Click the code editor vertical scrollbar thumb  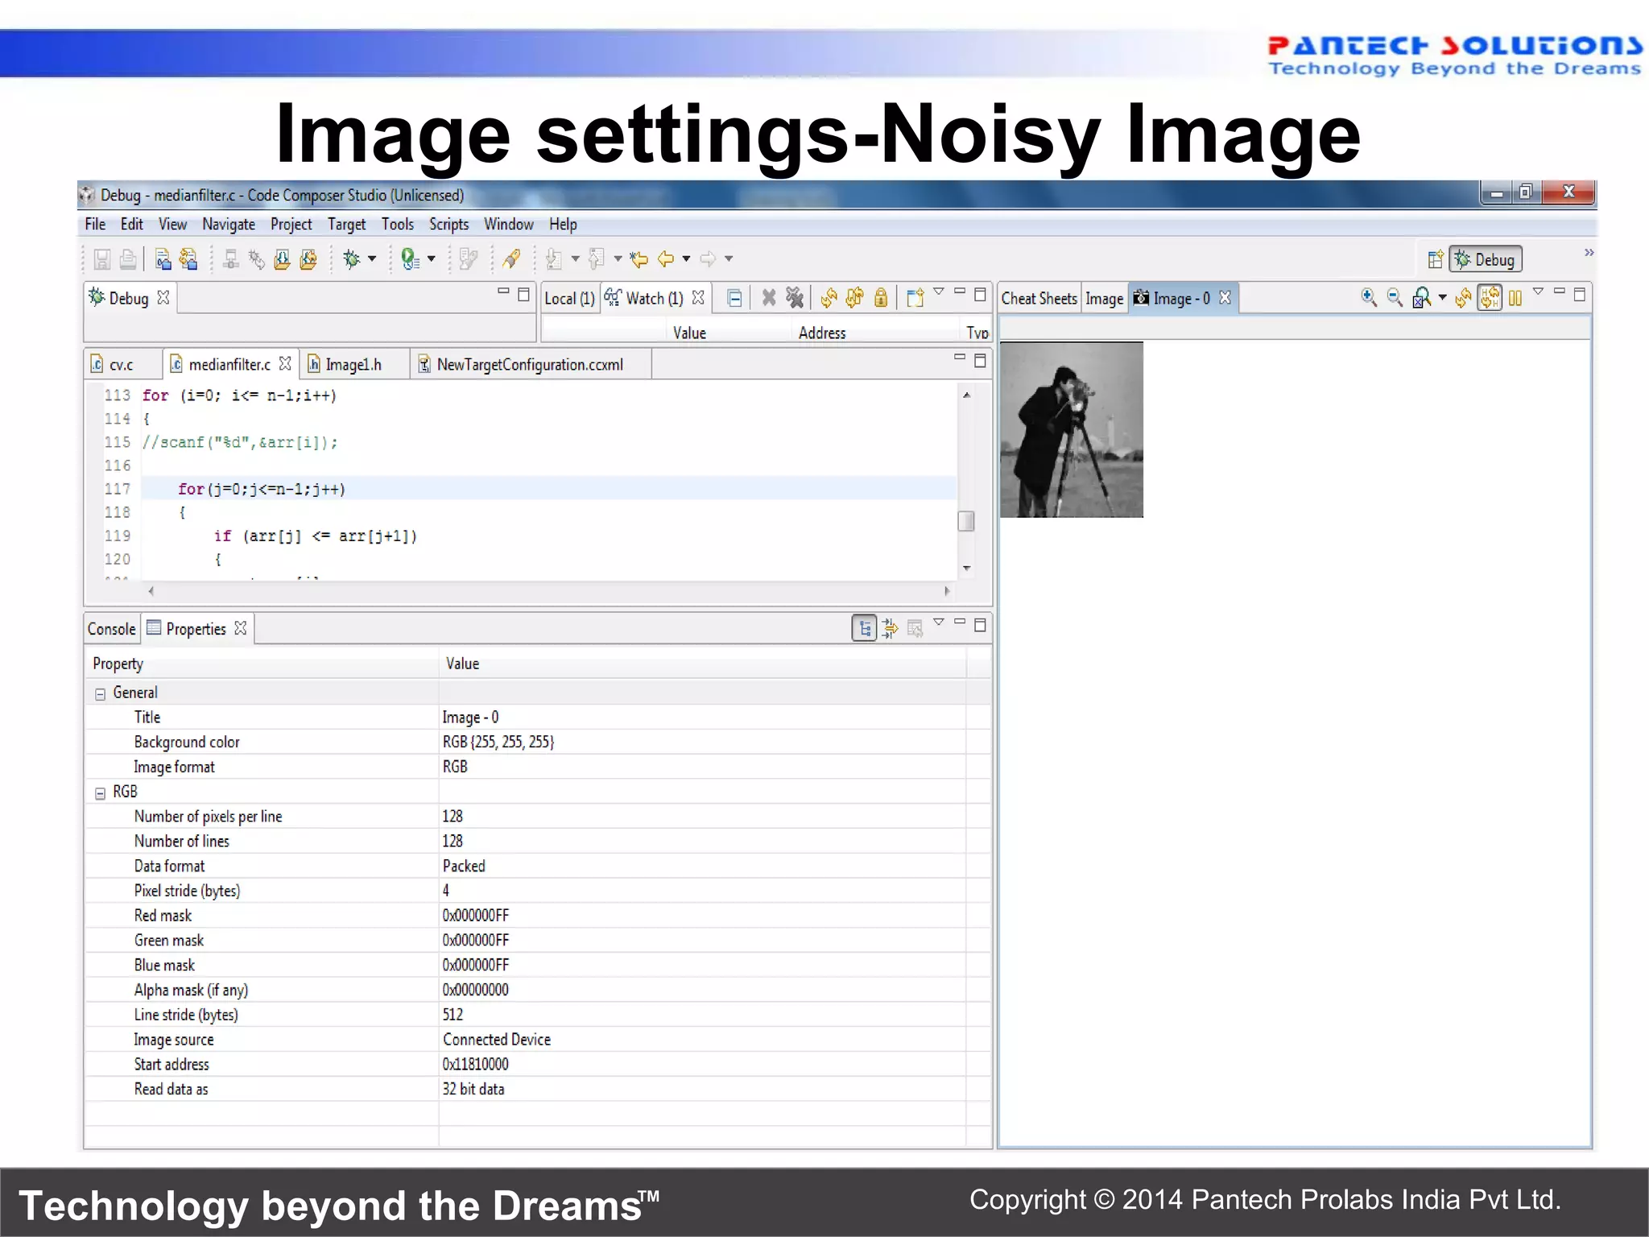[x=966, y=521]
